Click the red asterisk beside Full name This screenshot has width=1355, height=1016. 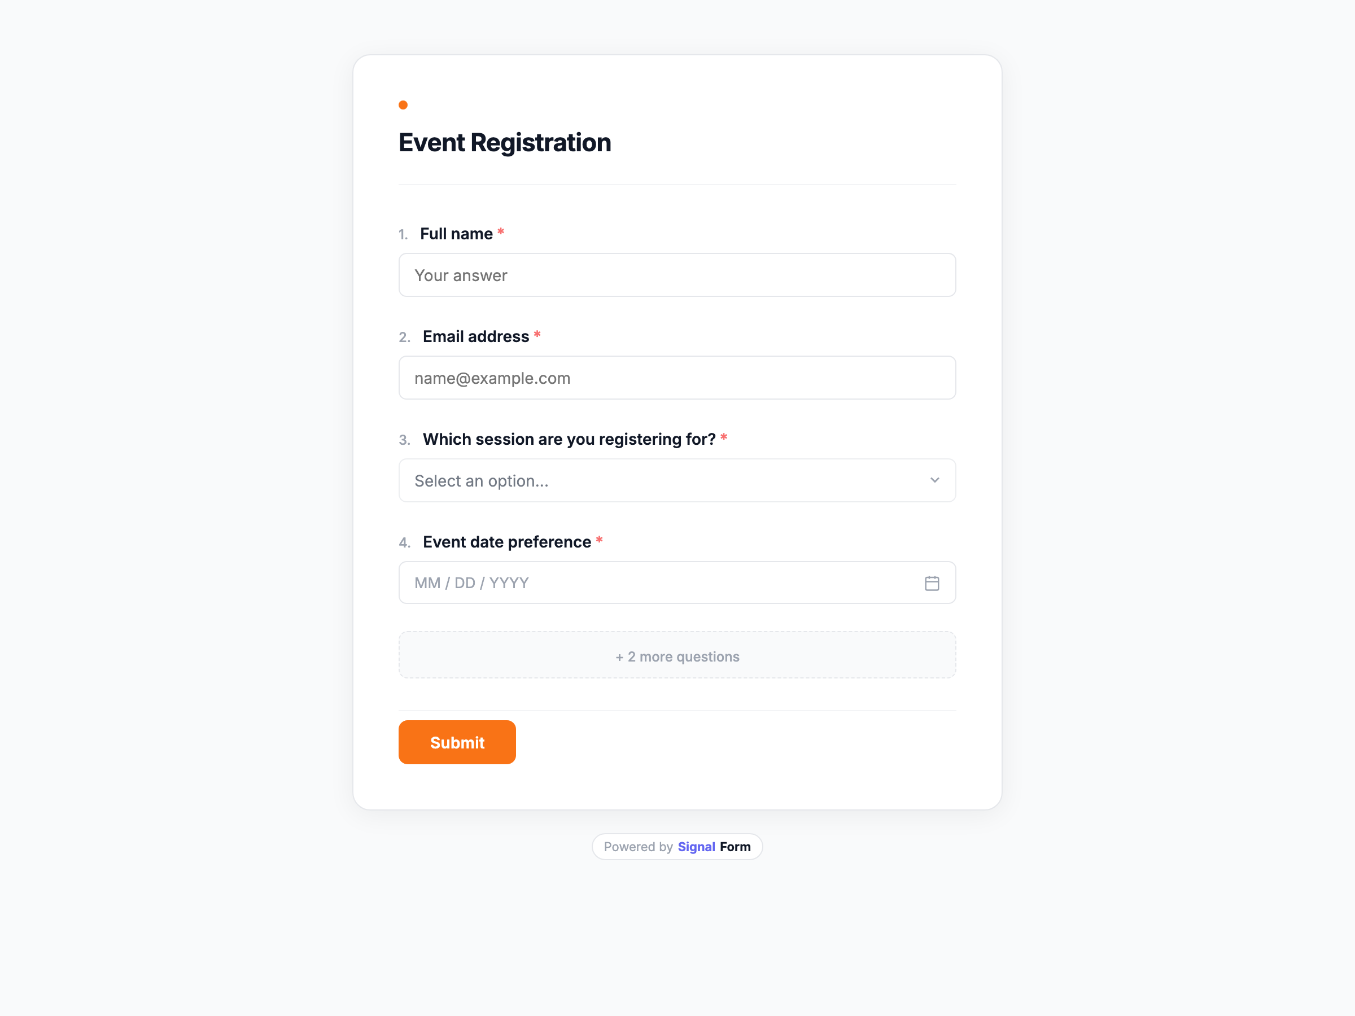pyautogui.click(x=500, y=232)
